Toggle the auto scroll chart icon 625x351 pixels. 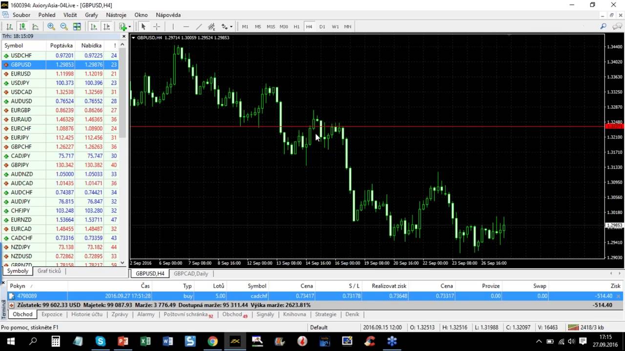(93, 27)
